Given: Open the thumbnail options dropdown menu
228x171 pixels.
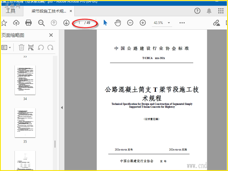Looking at the screenshot, I should coord(6,47).
